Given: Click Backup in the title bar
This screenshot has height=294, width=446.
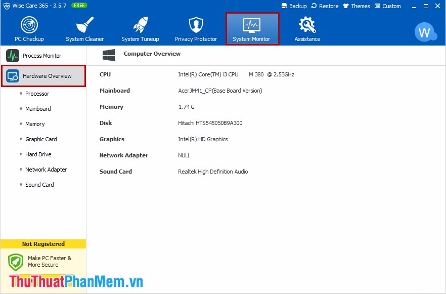Looking at the screenshot, I should click(294, 6).
